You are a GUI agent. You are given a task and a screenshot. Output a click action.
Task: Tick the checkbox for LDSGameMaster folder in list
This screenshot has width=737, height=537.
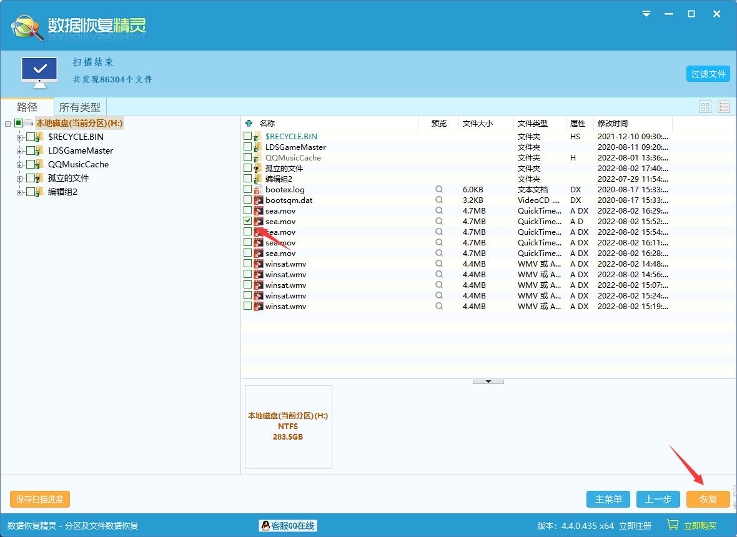(x=248, y=147)
